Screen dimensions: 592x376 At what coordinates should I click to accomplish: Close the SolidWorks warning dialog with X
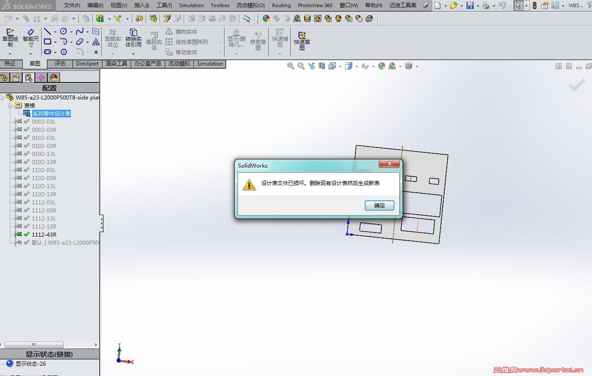coord(389,164)
